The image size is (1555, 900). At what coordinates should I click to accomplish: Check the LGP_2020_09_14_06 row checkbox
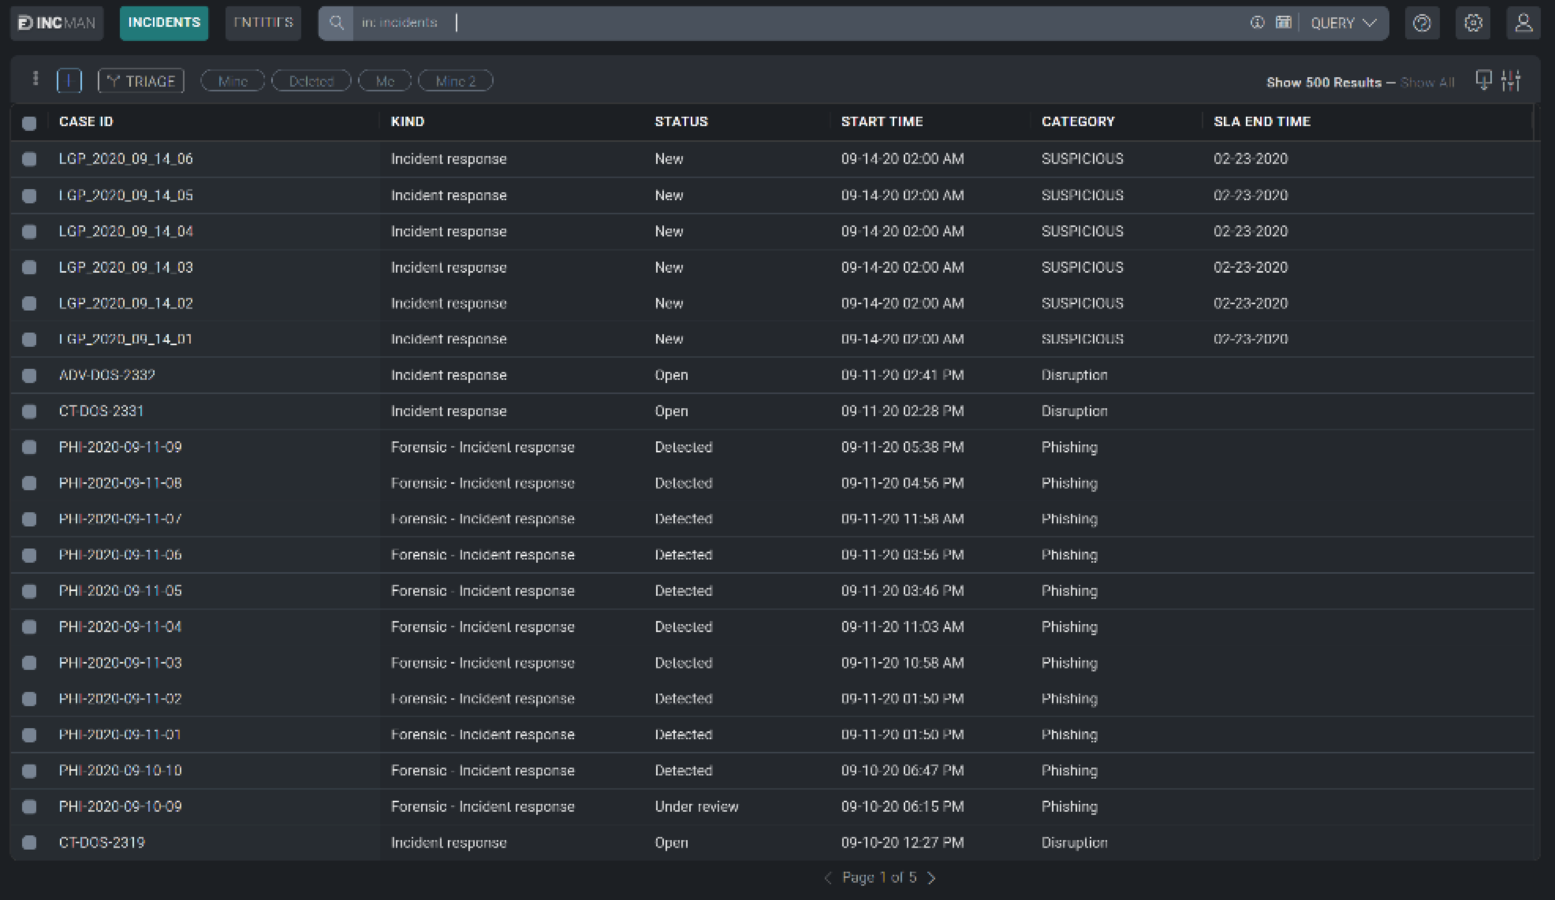click(x=29, y=159)
